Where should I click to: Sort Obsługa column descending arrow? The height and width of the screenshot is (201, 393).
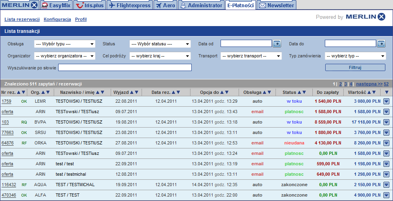click(269, 92)
